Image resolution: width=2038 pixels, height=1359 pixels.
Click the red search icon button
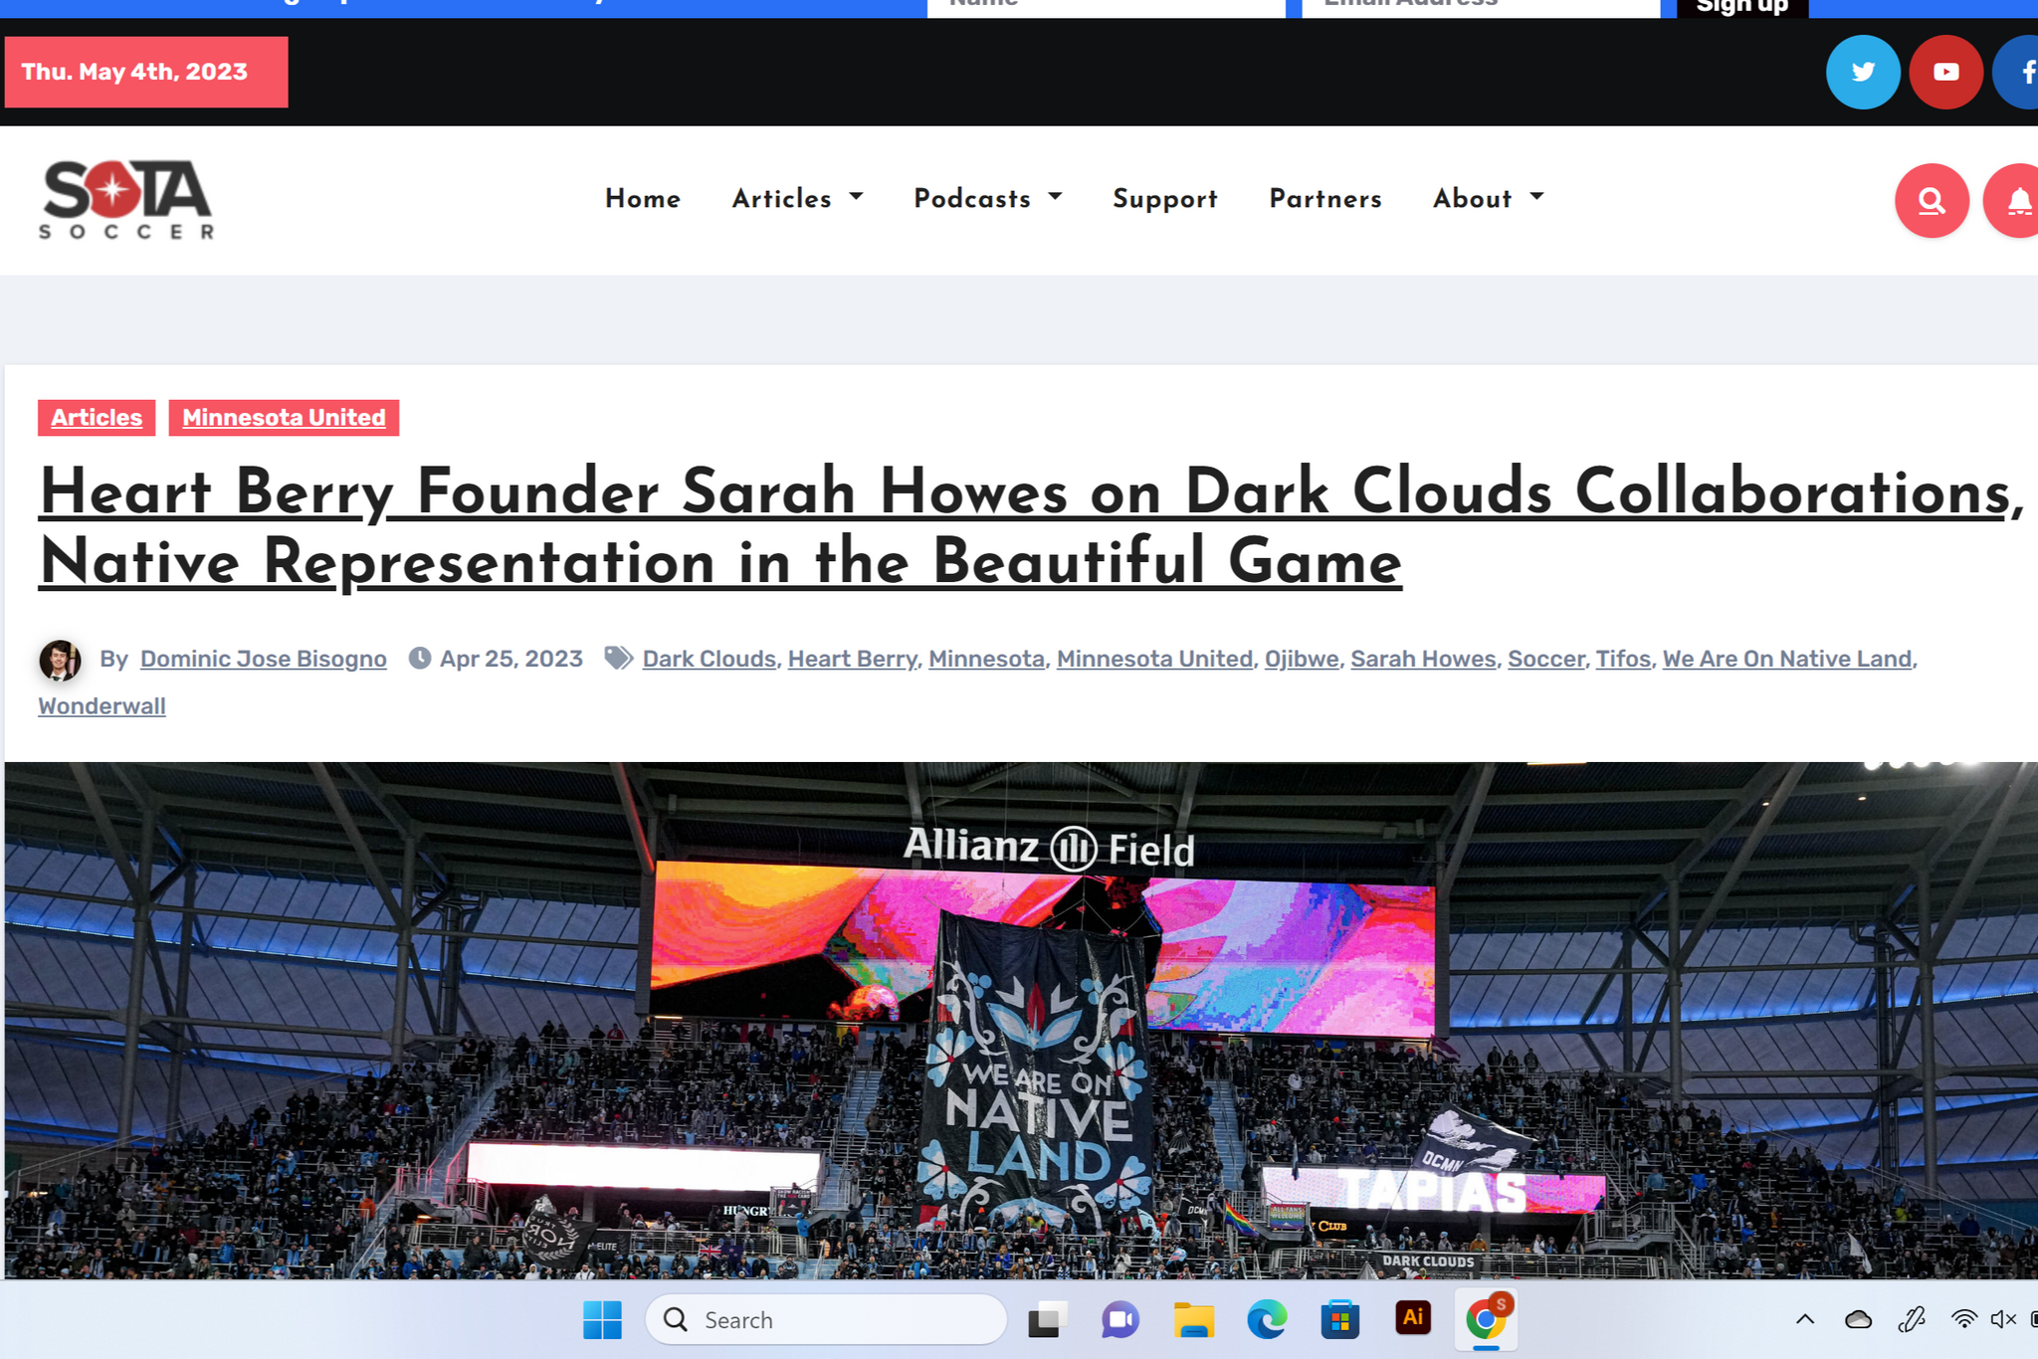[1932, 200]
